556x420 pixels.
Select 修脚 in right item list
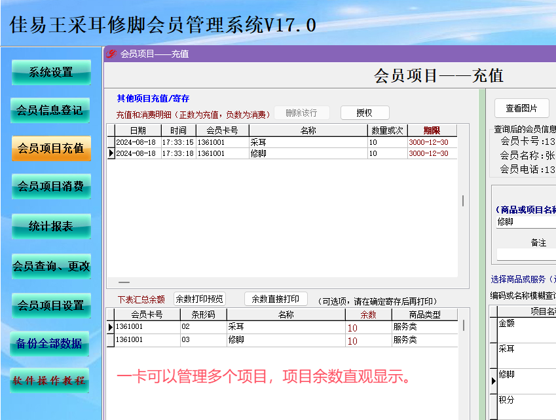[527, 381]
